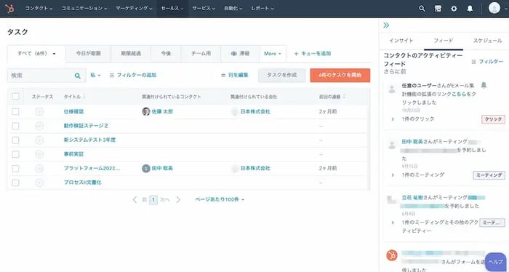Select all tasks with header checkbox
The height and width of the screenshot is (272, 509).
point(15,97)
